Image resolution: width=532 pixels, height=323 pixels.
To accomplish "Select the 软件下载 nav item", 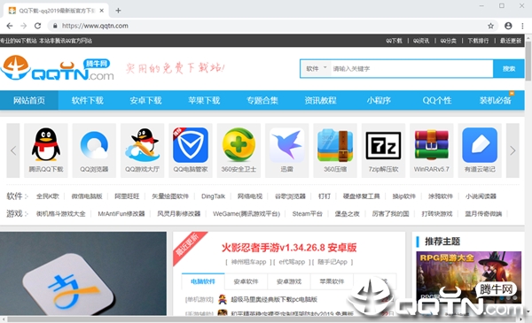I will pyautogui.click(x=88, y=100).
